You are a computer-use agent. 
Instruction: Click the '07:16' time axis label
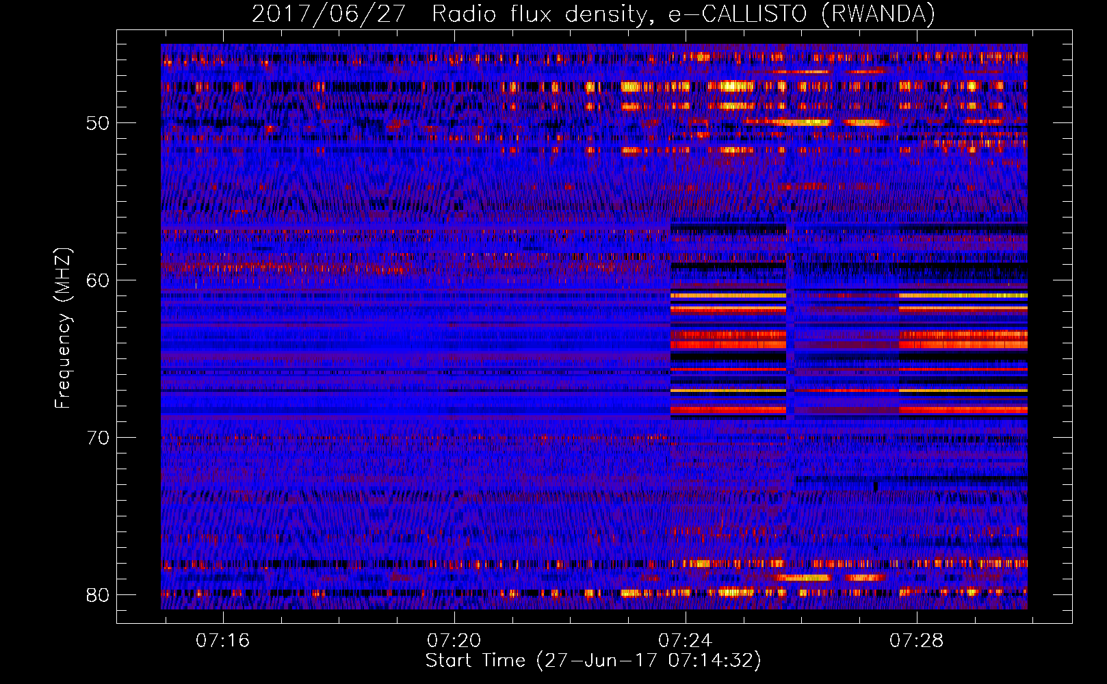pos(223,641)
